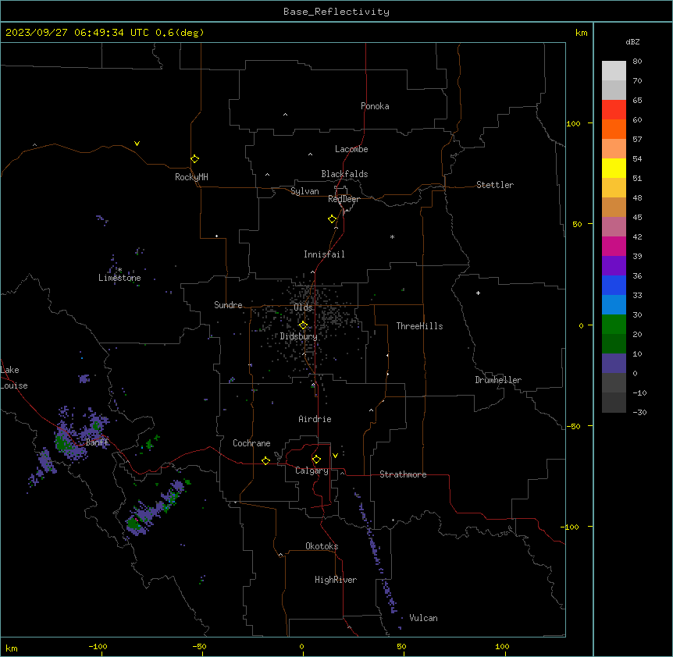This screenshot has height=657, width=673.
Task: Click the ThreeHills label
Action: (x=419, y=326)
